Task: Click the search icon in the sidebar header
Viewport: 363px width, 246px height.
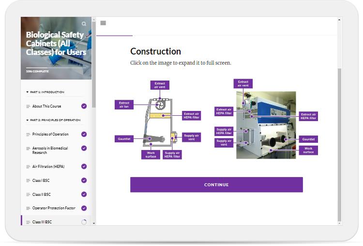Action: point(84,24)
